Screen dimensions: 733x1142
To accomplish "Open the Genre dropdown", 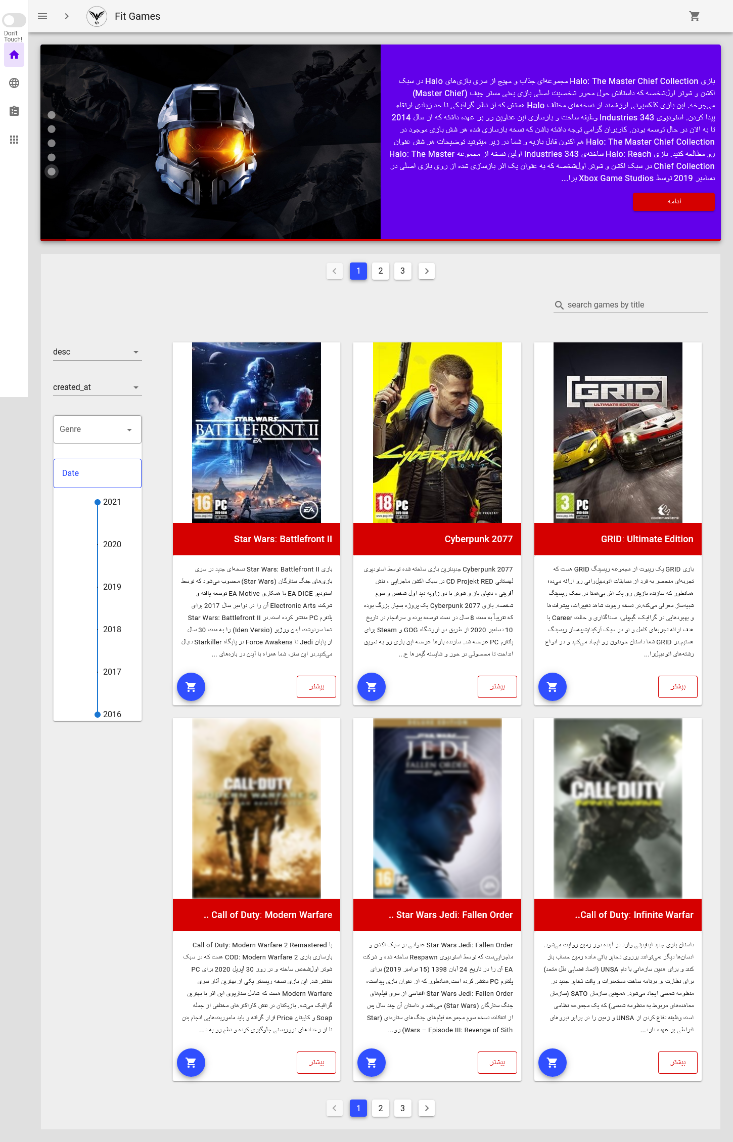I will tap(97, 429).
